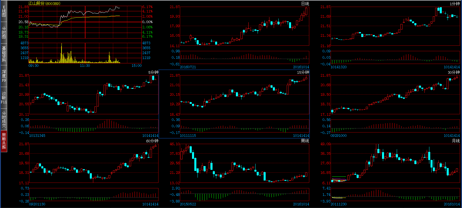462x208 pixels.
Task: Open the 基础资料 sidebar tab
Action: coord(4,54)
